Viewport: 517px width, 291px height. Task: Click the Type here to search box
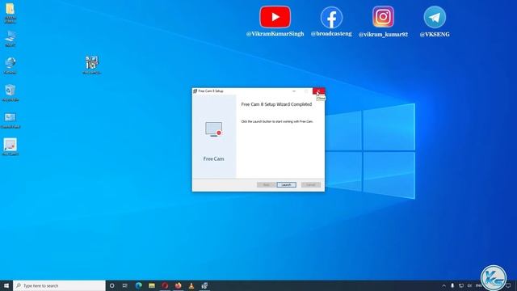click(x=59, y=285)
